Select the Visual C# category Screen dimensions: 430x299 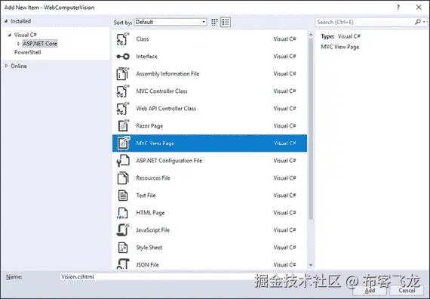25,35
